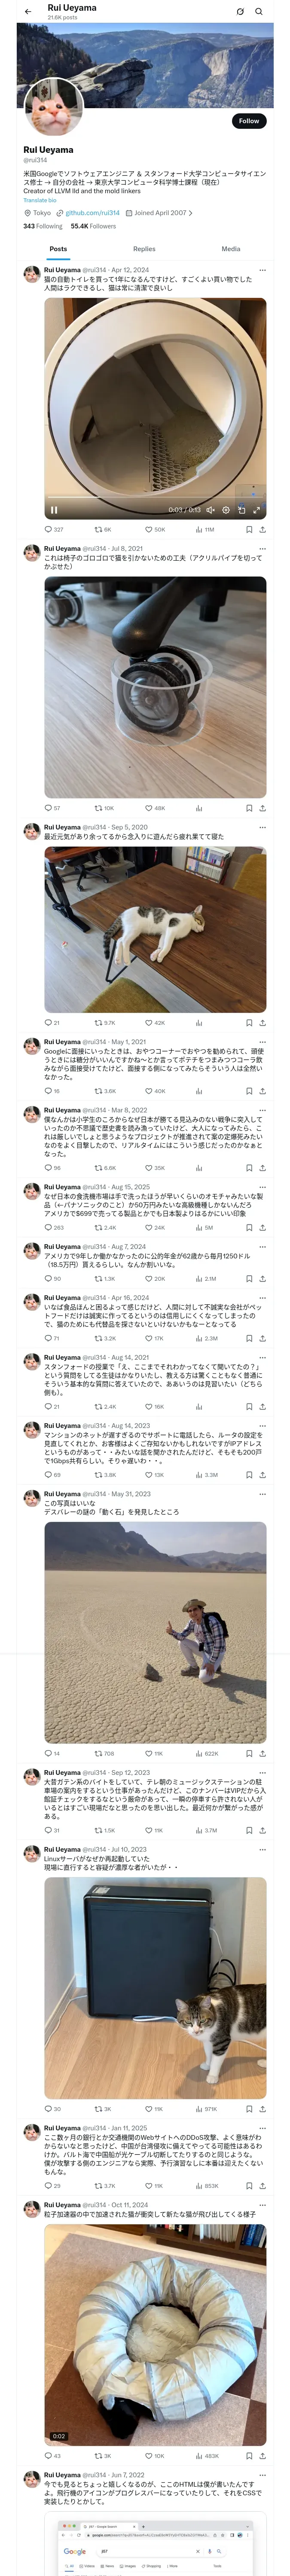This screenshot has width=290, height=2576.
Task: Open video settings gear icon
Action: [x=226, y=510]
